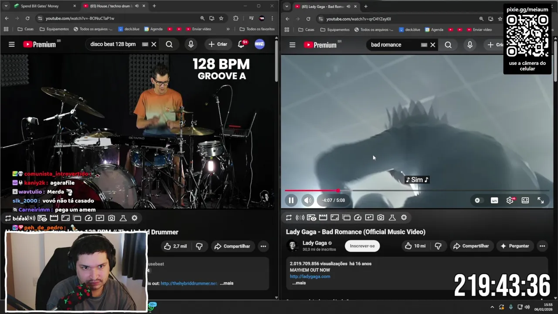Screen dimensions: 558x314
Task: Expand Todos os favoritos folder
Action: pyautogui.click(x=257, y=29)
